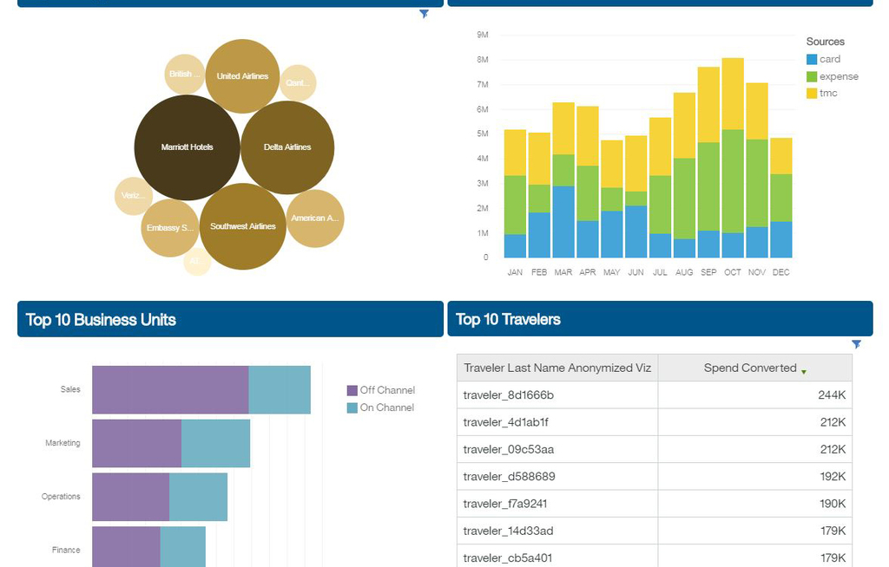889x567 pixels.
Task: Click the yellow tmc legend swatch
Action: pyautogui.click(x=812, y=94)
